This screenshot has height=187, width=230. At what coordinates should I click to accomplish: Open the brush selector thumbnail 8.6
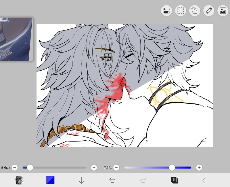pos(19,180)
